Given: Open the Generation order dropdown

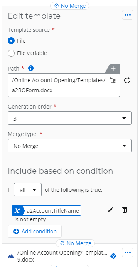Looking at the screenshot, I should click(69, 118).
